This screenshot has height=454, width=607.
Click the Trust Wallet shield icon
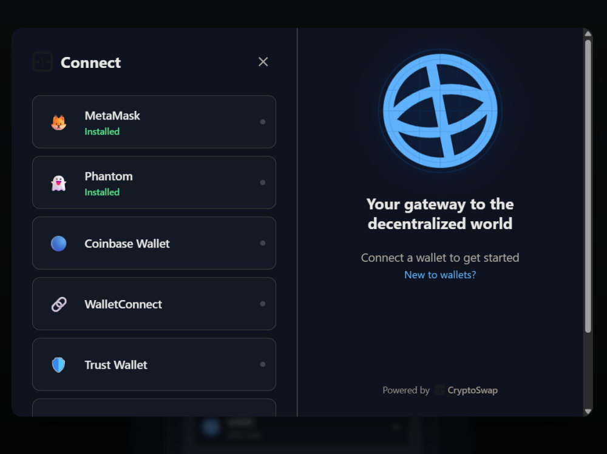[x=59, y=365]
